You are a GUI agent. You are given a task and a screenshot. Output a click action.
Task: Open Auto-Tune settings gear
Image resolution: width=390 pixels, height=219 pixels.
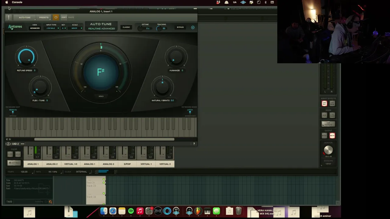(193, 27)
